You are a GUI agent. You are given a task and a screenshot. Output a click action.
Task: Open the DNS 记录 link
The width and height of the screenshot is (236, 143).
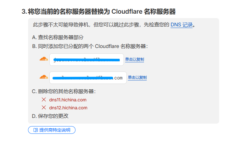click(x=182, y=24)
